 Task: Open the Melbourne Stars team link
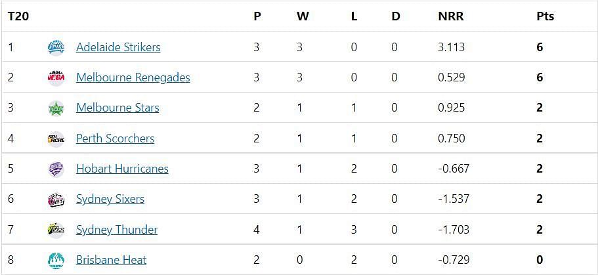(117, 108)
